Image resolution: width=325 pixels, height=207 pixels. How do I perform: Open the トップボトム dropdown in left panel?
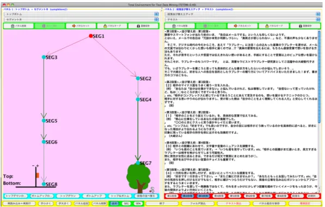(x=81, y=14)
